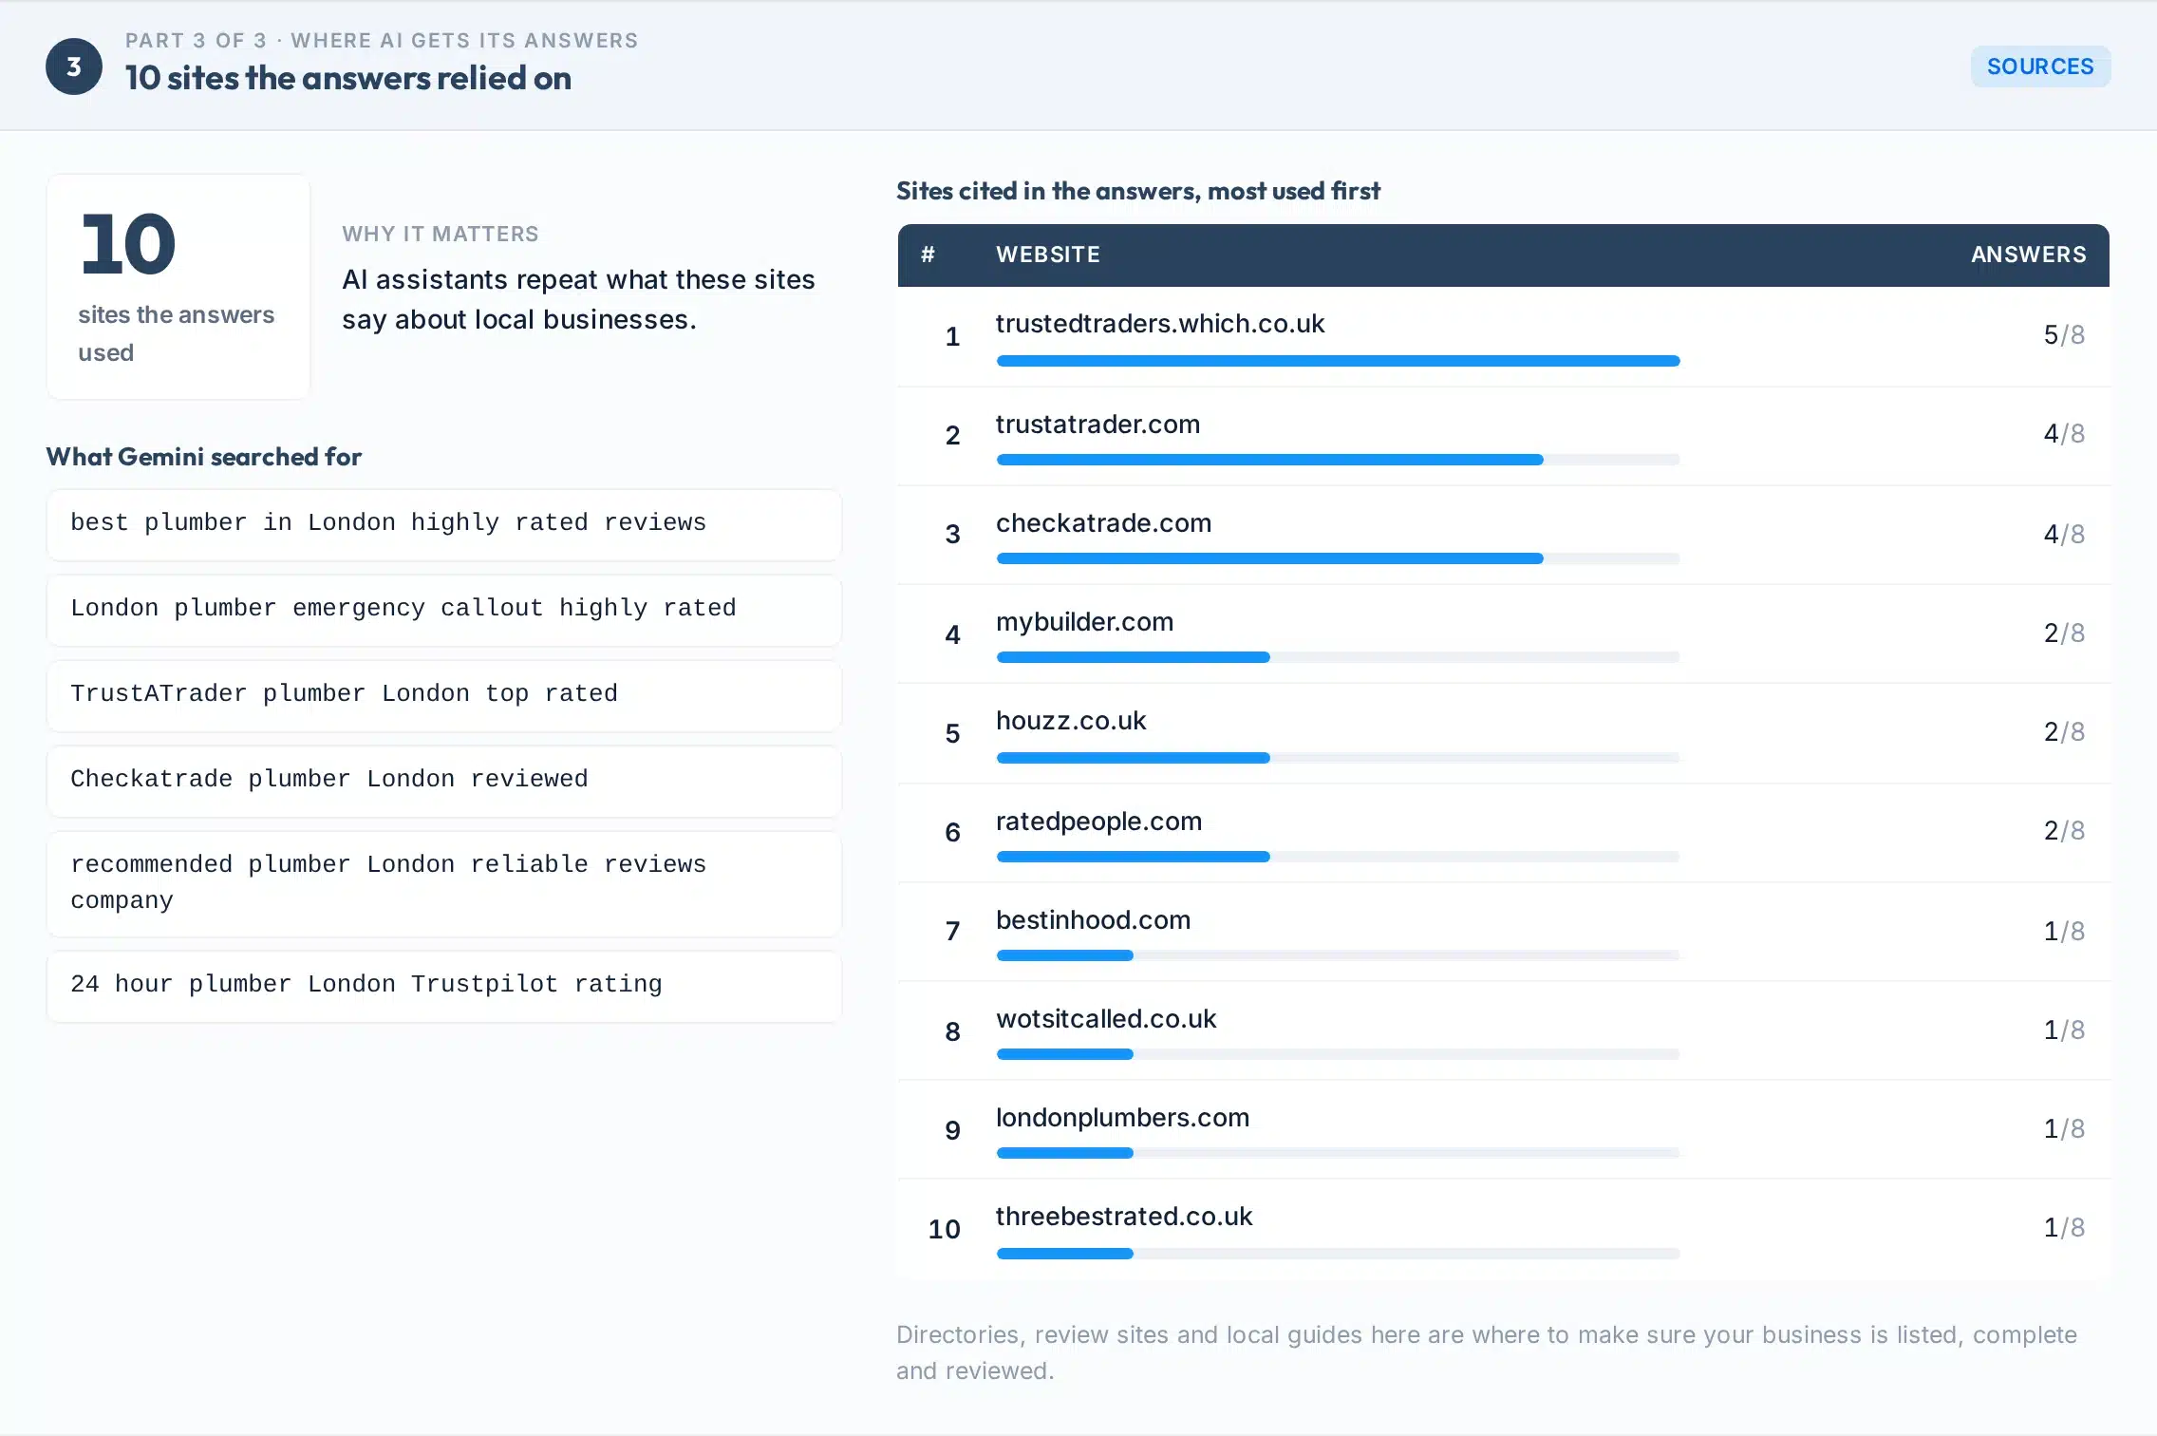Click the 'WHY IT MATTERS' label
Viewport: 2157px width, 1436px height.
441,234
